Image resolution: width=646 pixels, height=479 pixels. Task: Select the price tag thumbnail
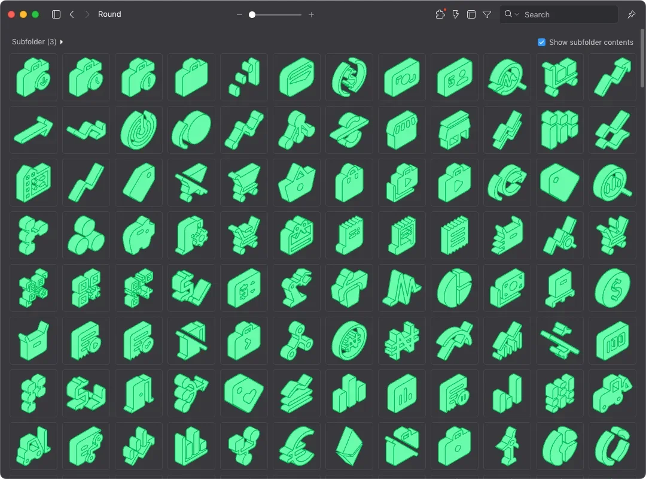tap(139, 183)
